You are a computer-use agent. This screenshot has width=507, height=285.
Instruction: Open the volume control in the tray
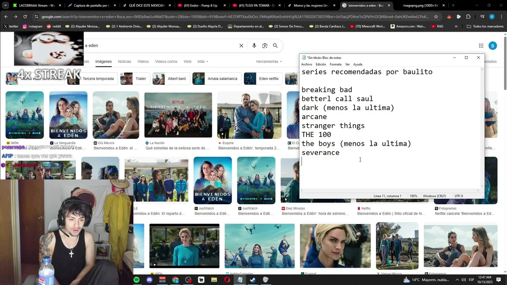[x=463, y=280]
